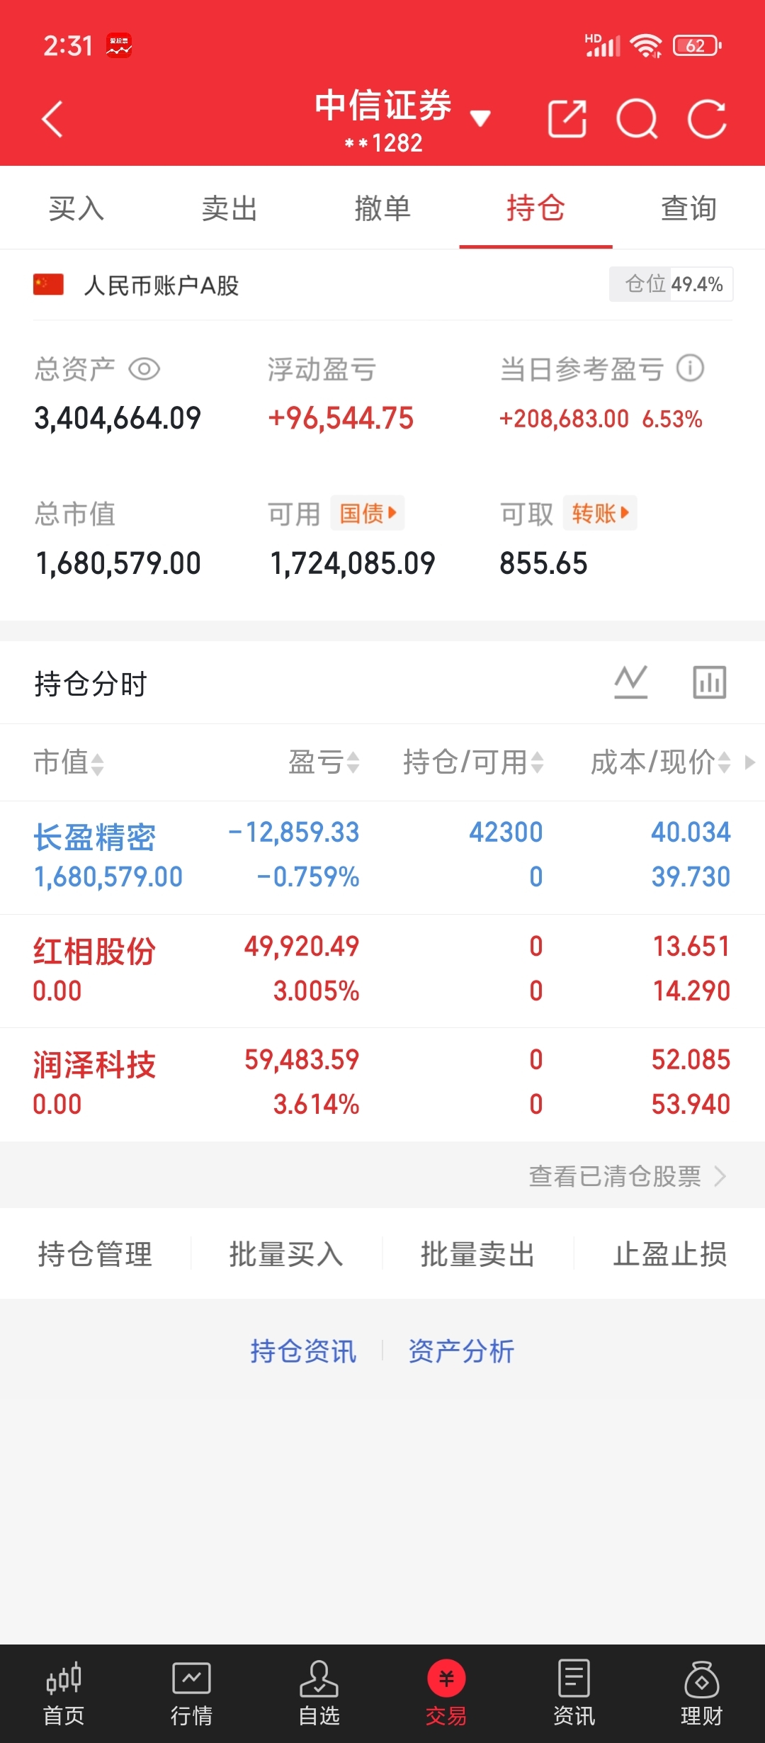Tap 长盈精密 loss value -12,859.33
The image size is (765, 1743).
(293, 832)
